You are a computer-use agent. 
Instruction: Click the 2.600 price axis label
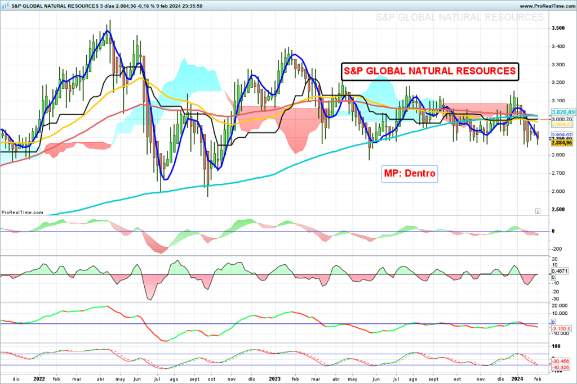point(558,191)
